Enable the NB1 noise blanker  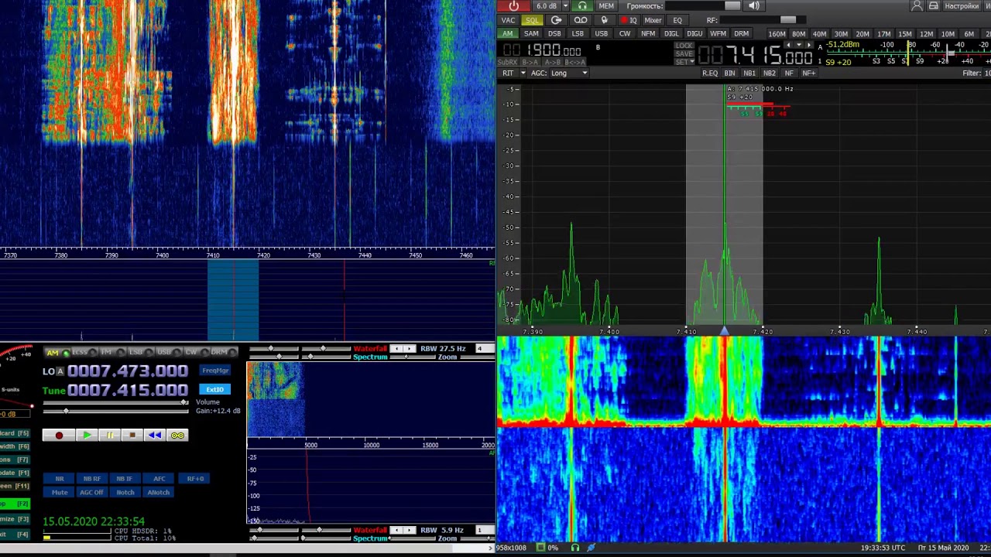pos(749,73)
